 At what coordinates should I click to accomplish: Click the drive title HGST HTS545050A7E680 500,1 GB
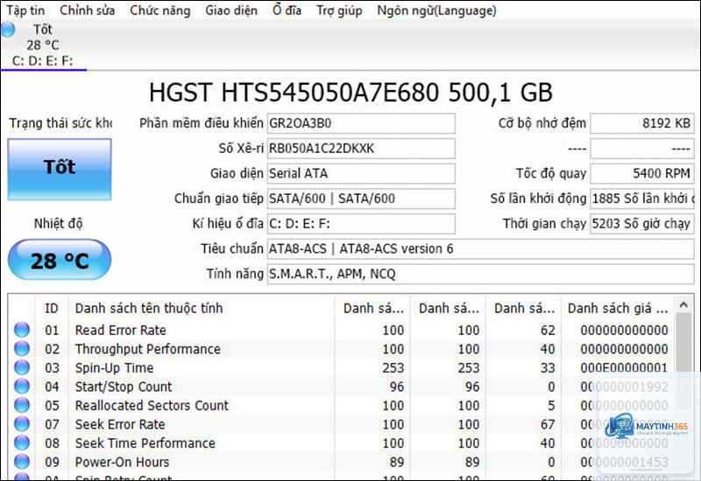click(350, 93)
